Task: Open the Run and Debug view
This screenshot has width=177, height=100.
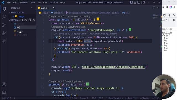Action: point(4,33)
